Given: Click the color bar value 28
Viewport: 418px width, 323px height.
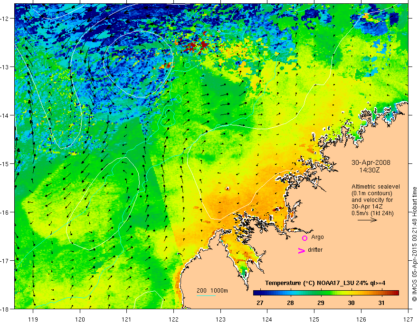Looking at the screenshot, I should click(290, 303).
